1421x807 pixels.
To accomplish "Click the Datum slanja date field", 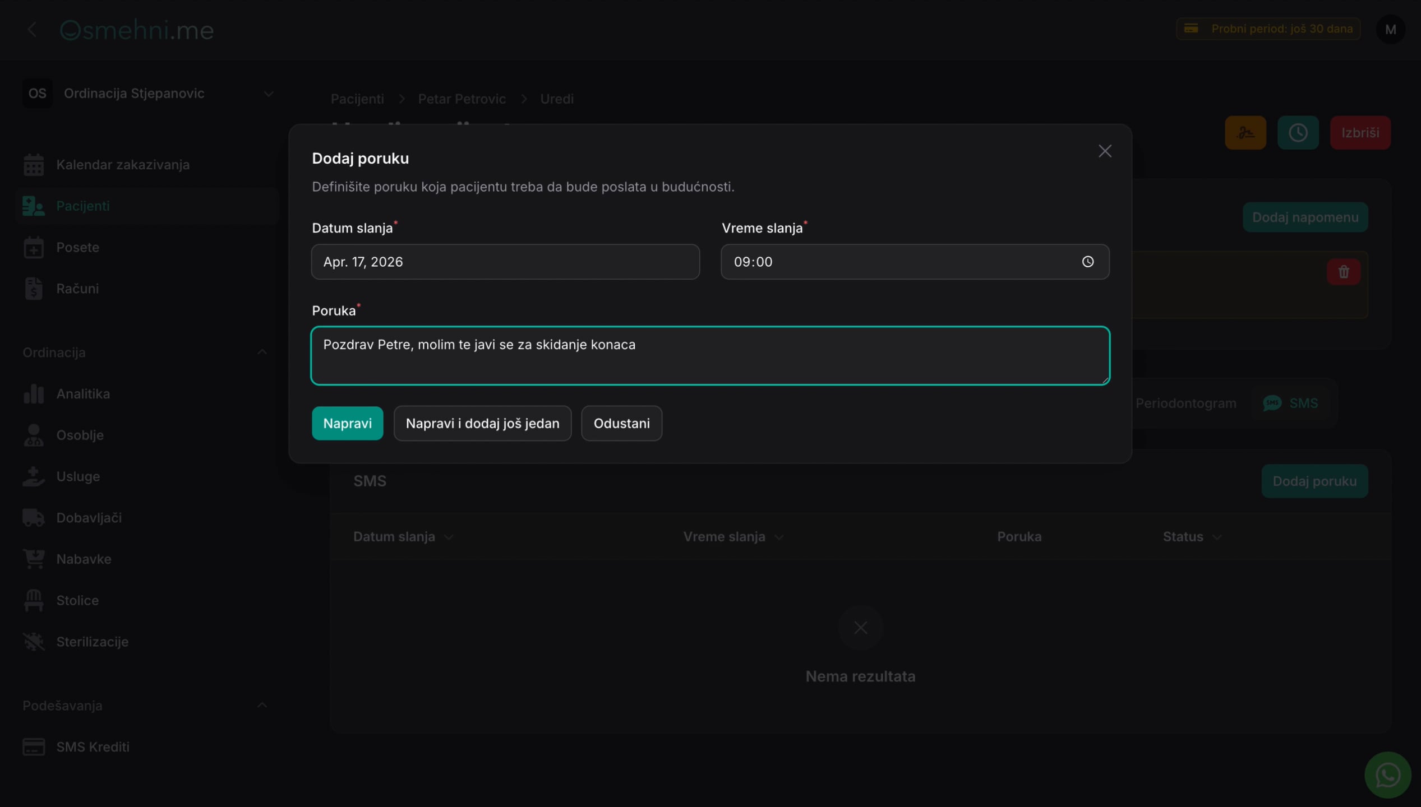I will (505, 262).
